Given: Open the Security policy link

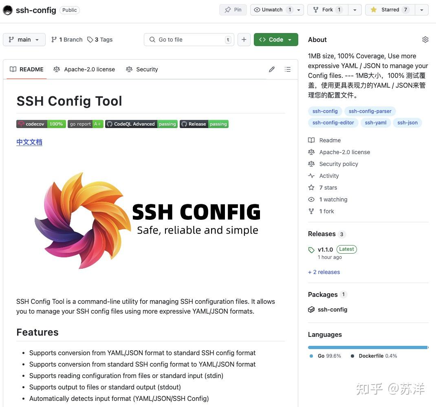Looking at the screenshot, I should [x=333, y=164].
